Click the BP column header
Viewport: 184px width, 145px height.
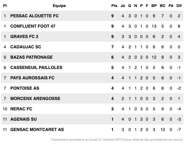pos(154,6)
